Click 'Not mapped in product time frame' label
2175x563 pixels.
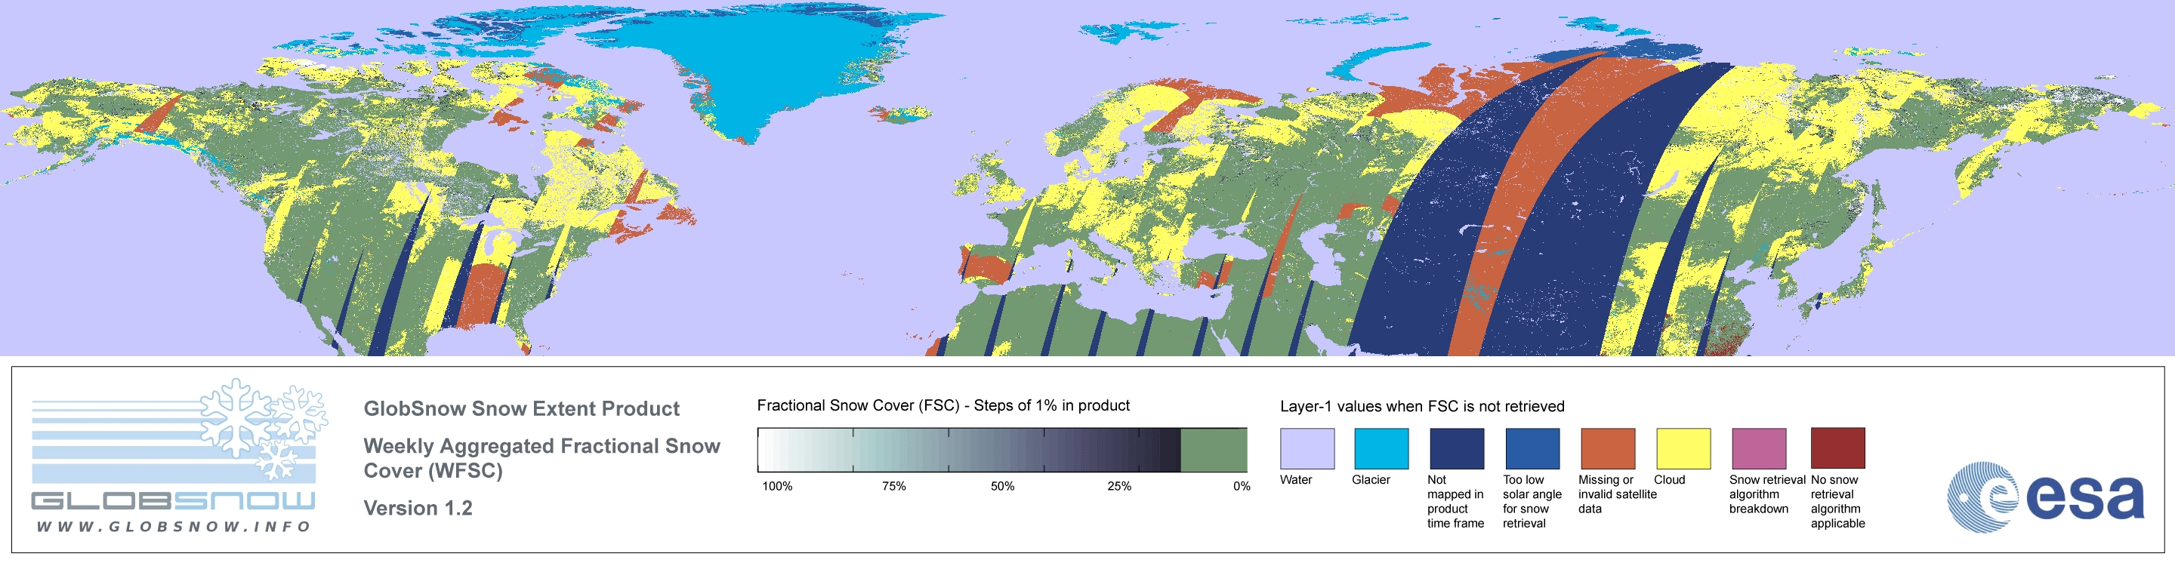coord(1455,501)
